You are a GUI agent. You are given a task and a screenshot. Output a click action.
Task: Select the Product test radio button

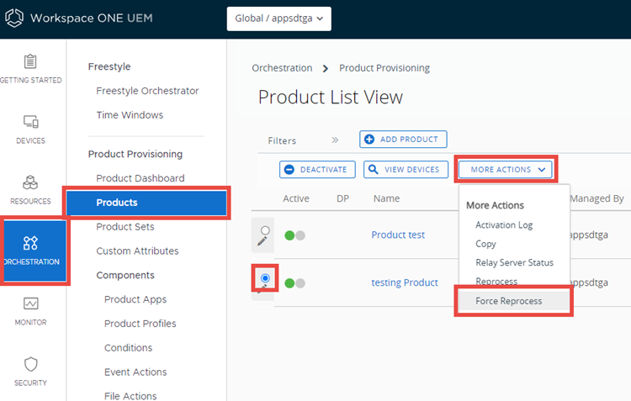(x=265, y=230)
